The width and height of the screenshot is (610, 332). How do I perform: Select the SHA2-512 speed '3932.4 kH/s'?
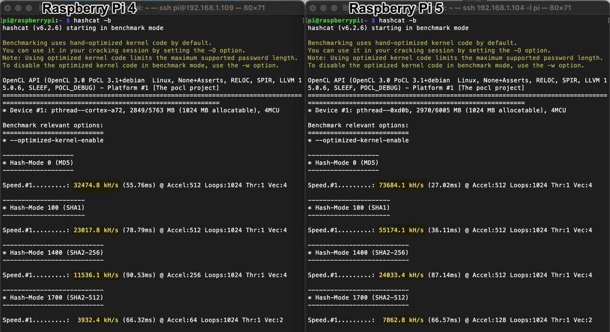[98, 320]
